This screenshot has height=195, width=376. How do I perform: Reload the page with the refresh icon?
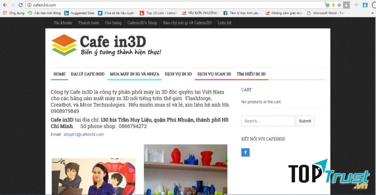tap(21, 5)
